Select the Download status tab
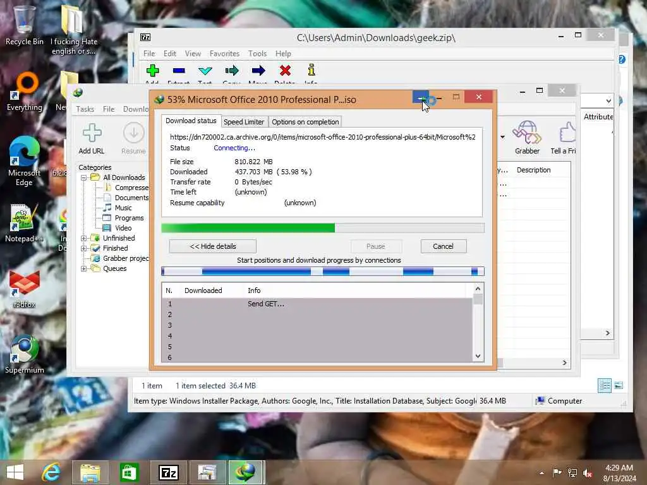 [191, 121]
